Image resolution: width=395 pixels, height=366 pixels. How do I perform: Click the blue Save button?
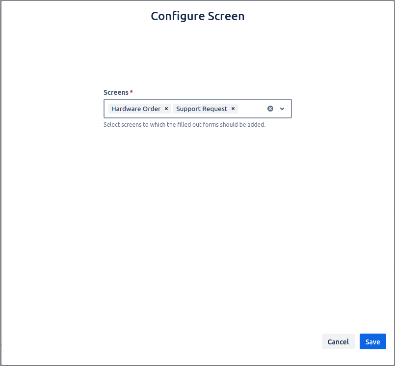click(x=372, y=341)
